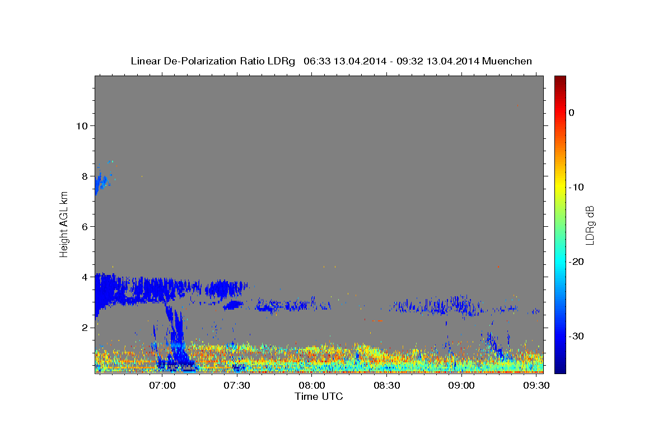Click the 08:30 time axis label
This screenshot has height=448, width=672.
387,386
